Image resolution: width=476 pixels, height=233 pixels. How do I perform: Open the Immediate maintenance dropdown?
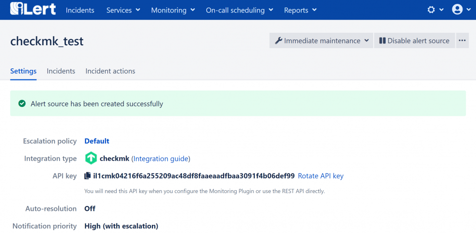click(x=321, y=41)
